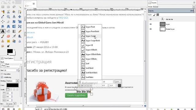Select the Heal tool
Viewport: 196px width, 110px height.
tap(8, 41)
